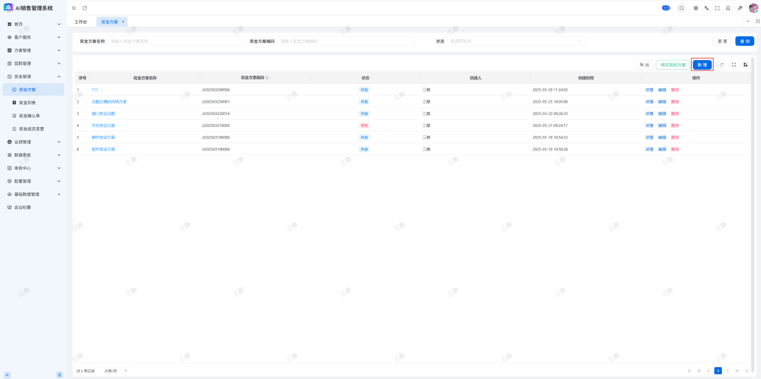Click the wrench tool icon in header
Screen dimensions: 761x379
(740, 8)
